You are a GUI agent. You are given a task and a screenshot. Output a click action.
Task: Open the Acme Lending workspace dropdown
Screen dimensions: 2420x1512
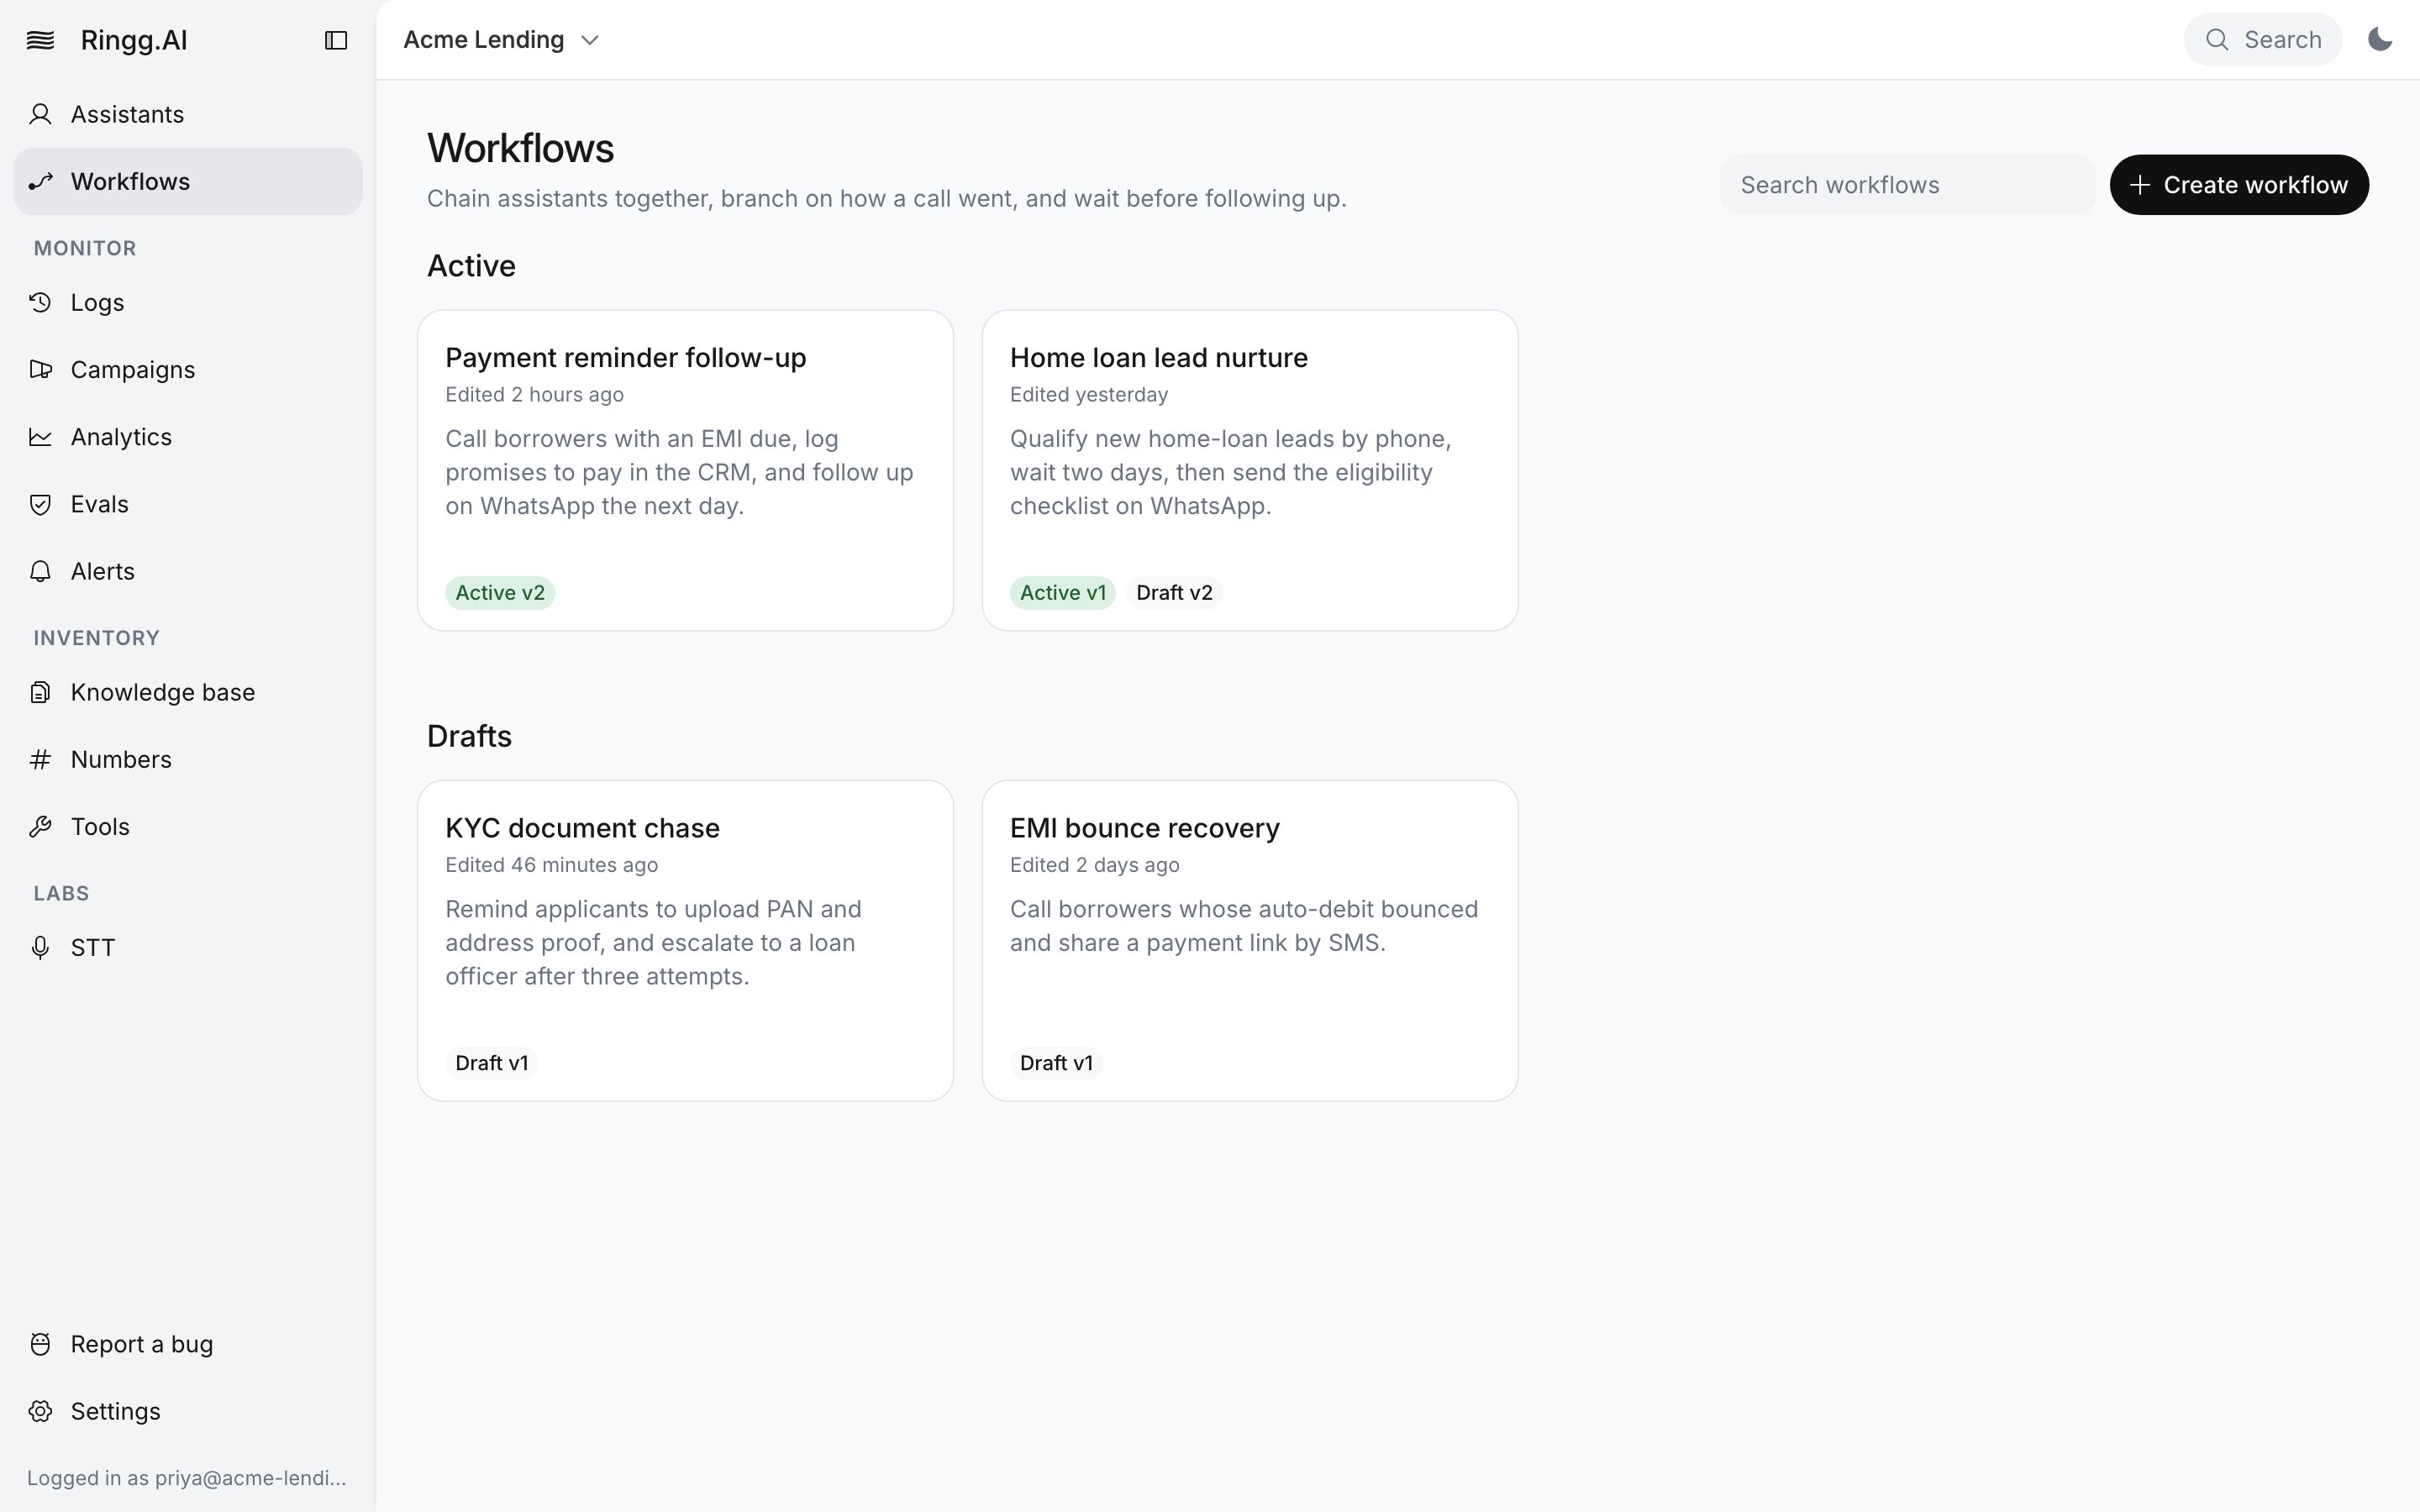[501, 40]
